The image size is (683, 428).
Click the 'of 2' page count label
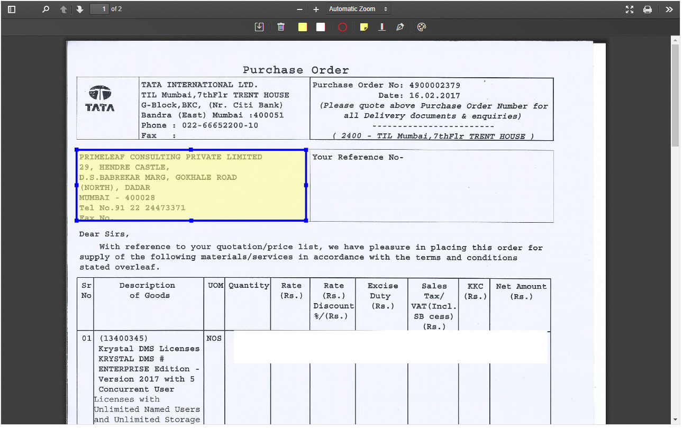(x=116, y=9)
